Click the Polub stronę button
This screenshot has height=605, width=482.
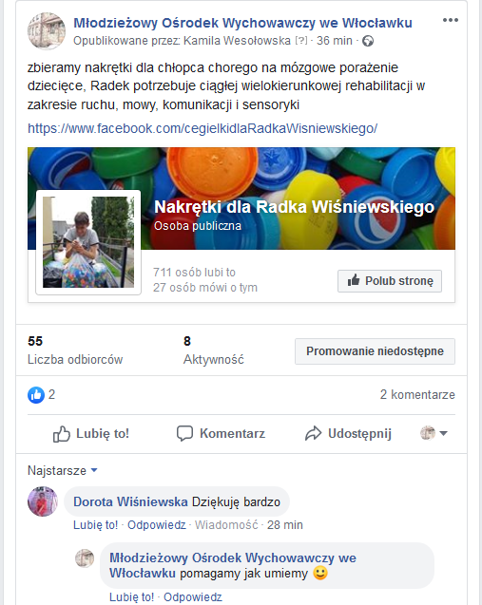click(x=390, y=281)
